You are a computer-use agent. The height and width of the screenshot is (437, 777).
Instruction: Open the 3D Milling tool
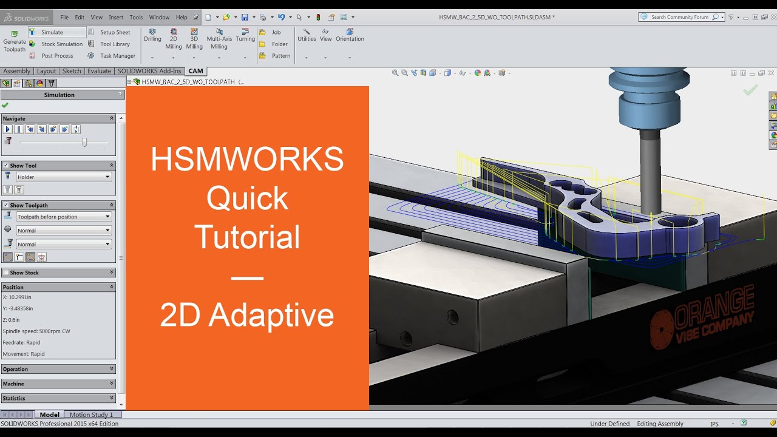click(x=194, y=38)
